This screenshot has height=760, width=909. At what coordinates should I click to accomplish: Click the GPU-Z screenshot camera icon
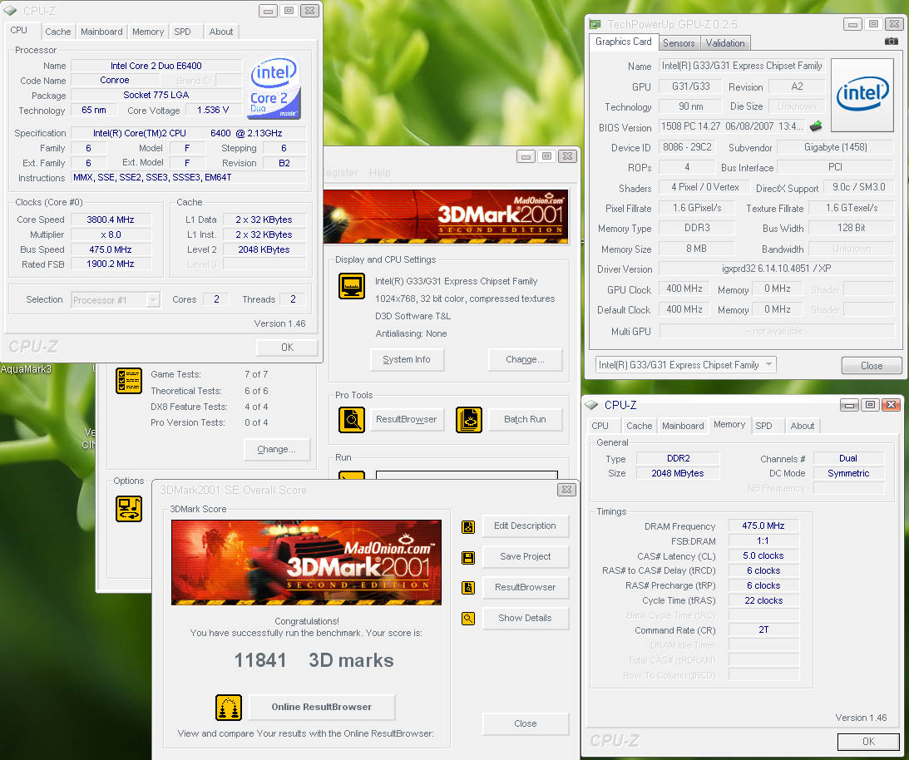point(891,41)
